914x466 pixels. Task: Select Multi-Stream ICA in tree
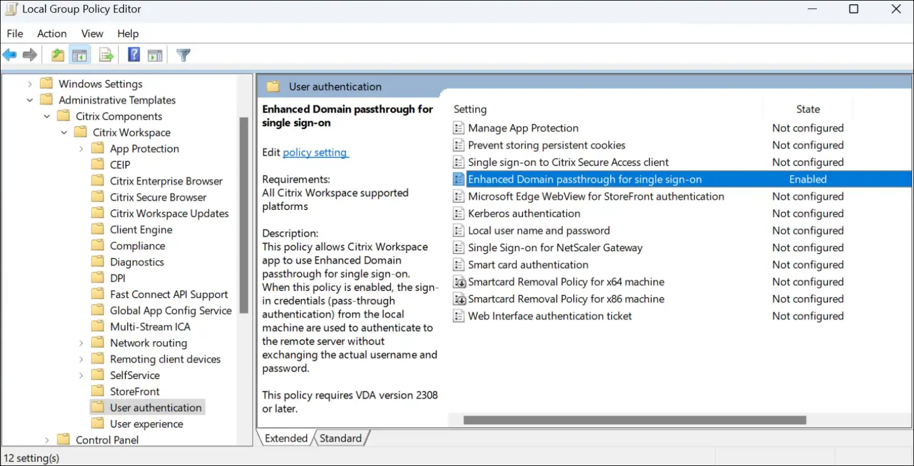pos(150,327)
